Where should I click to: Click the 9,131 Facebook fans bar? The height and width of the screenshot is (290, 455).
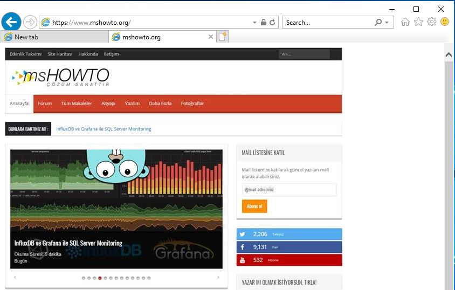(289, 247)
